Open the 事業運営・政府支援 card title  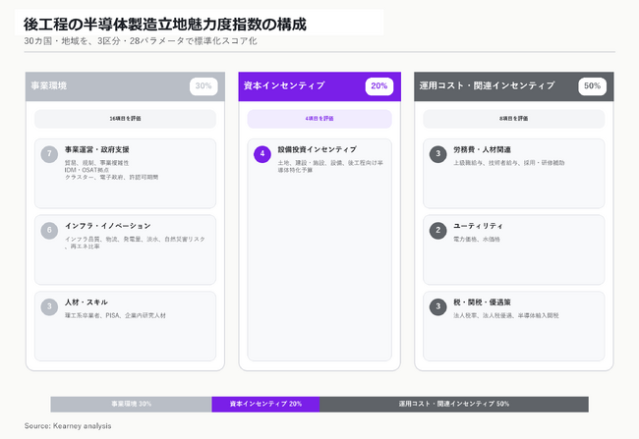pos(97,150)
